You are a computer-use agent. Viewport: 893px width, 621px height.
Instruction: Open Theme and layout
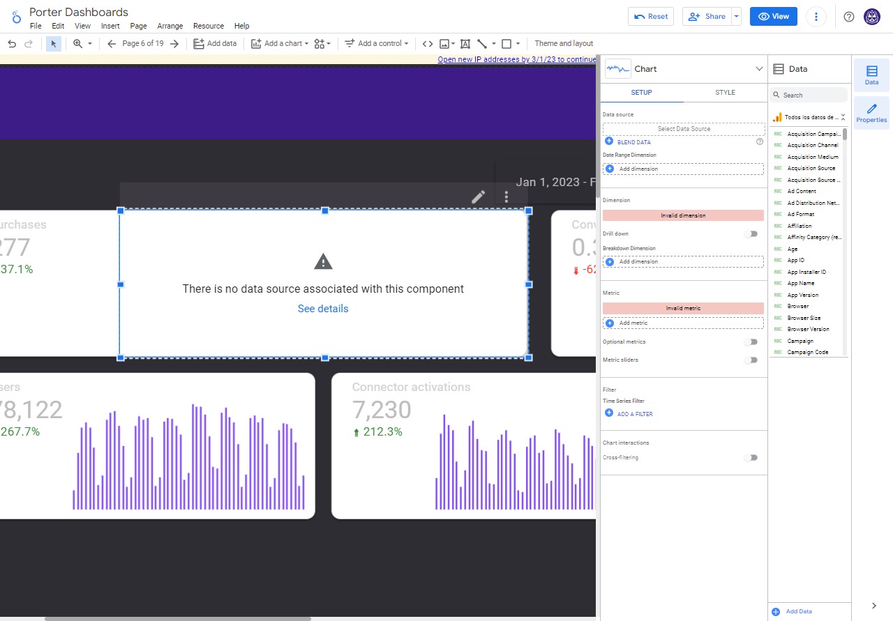pos(564,44)
